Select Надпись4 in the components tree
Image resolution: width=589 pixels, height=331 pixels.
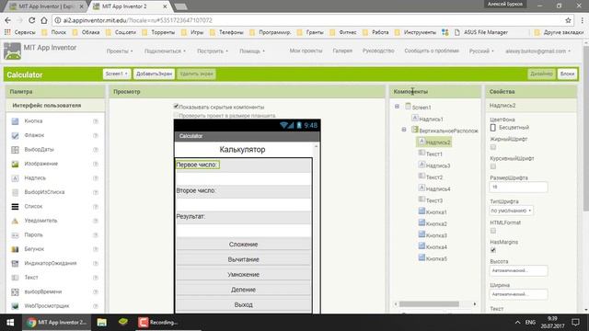coord(434,188)
